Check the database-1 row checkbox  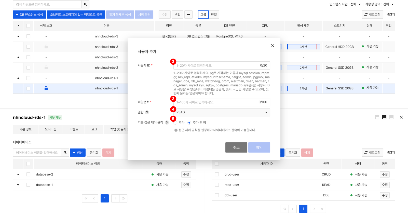click(x=28, y=185)
